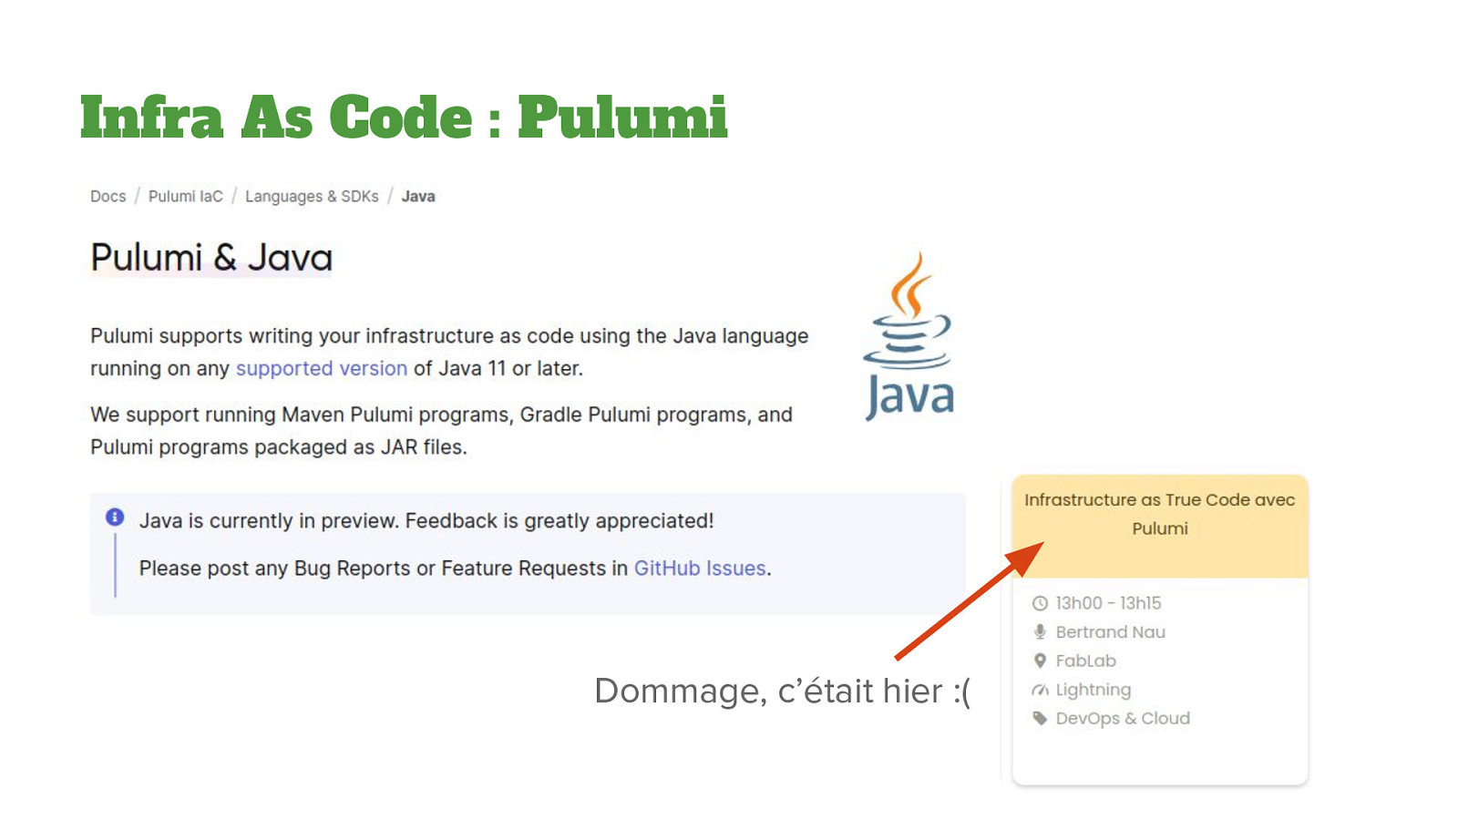This screenshot has width=1458, height=820.
Task: Click the Java coffee cup logo
Action: coord(909,335)
